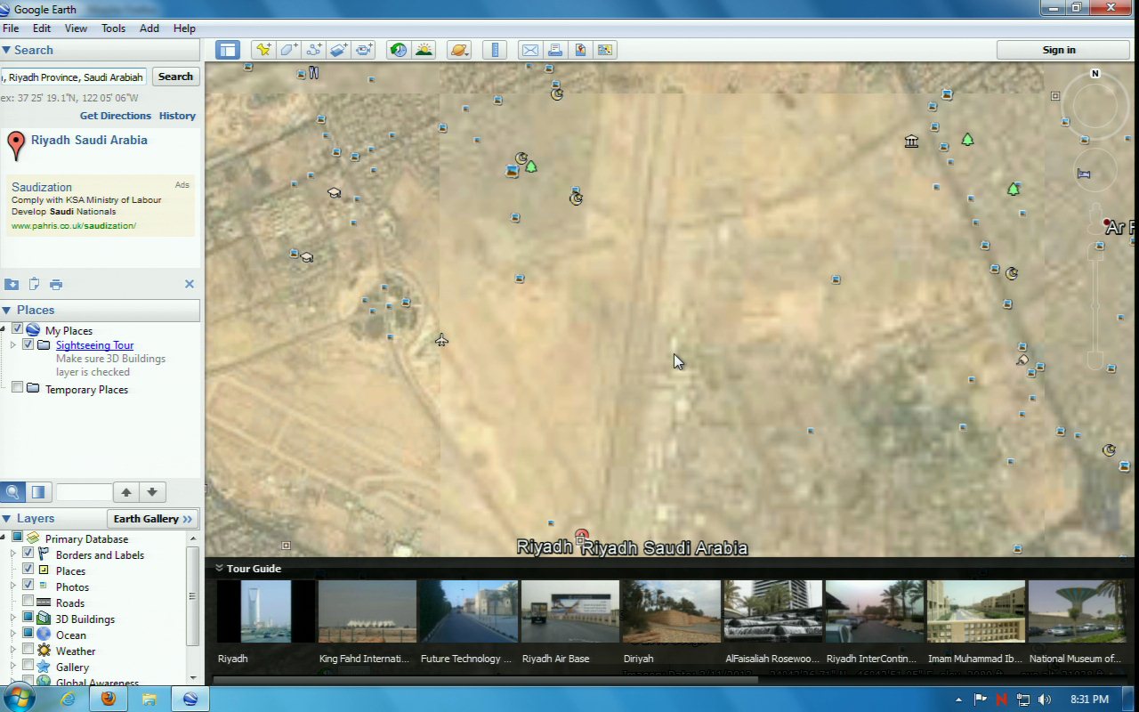Image resolution: width=1139 pixels, height=712 pixels.
Task: Open the View menu
Action: point(76,28)
